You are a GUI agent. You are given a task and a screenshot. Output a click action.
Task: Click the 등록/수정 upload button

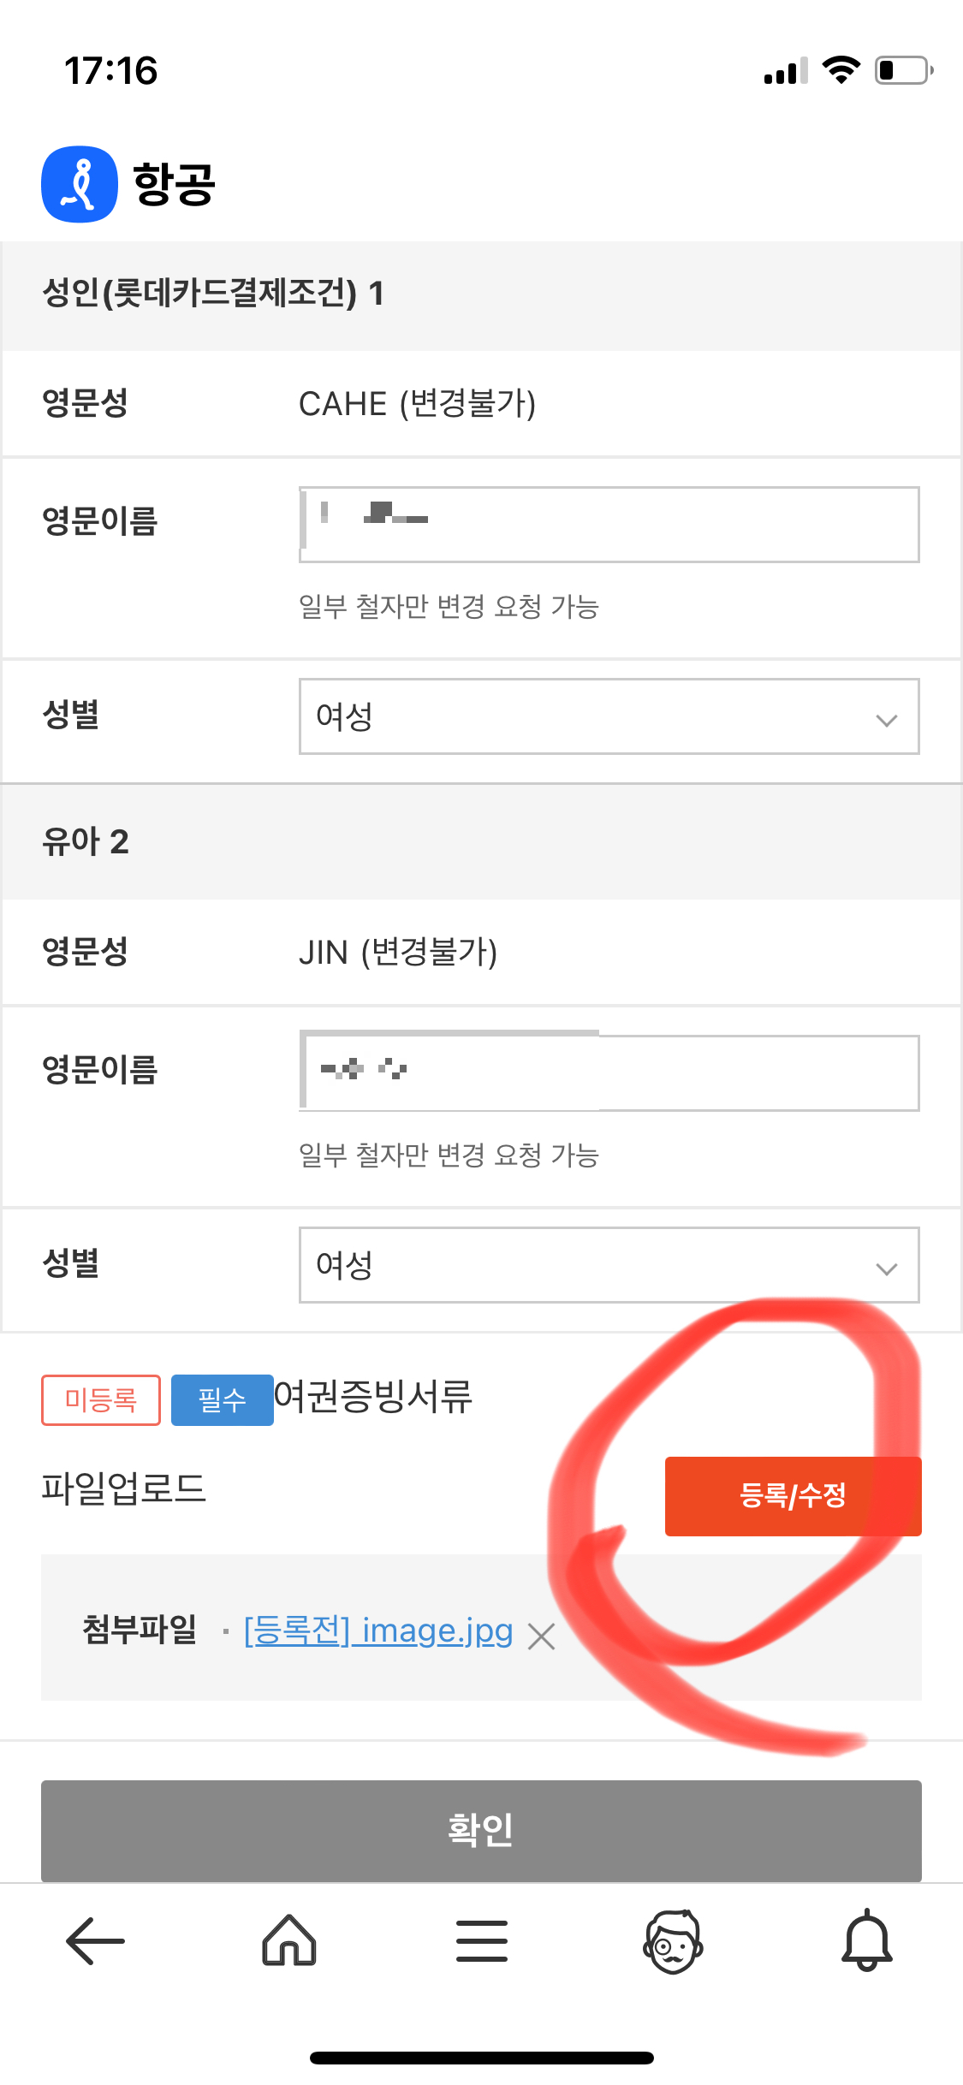(x=793, y=1496)
